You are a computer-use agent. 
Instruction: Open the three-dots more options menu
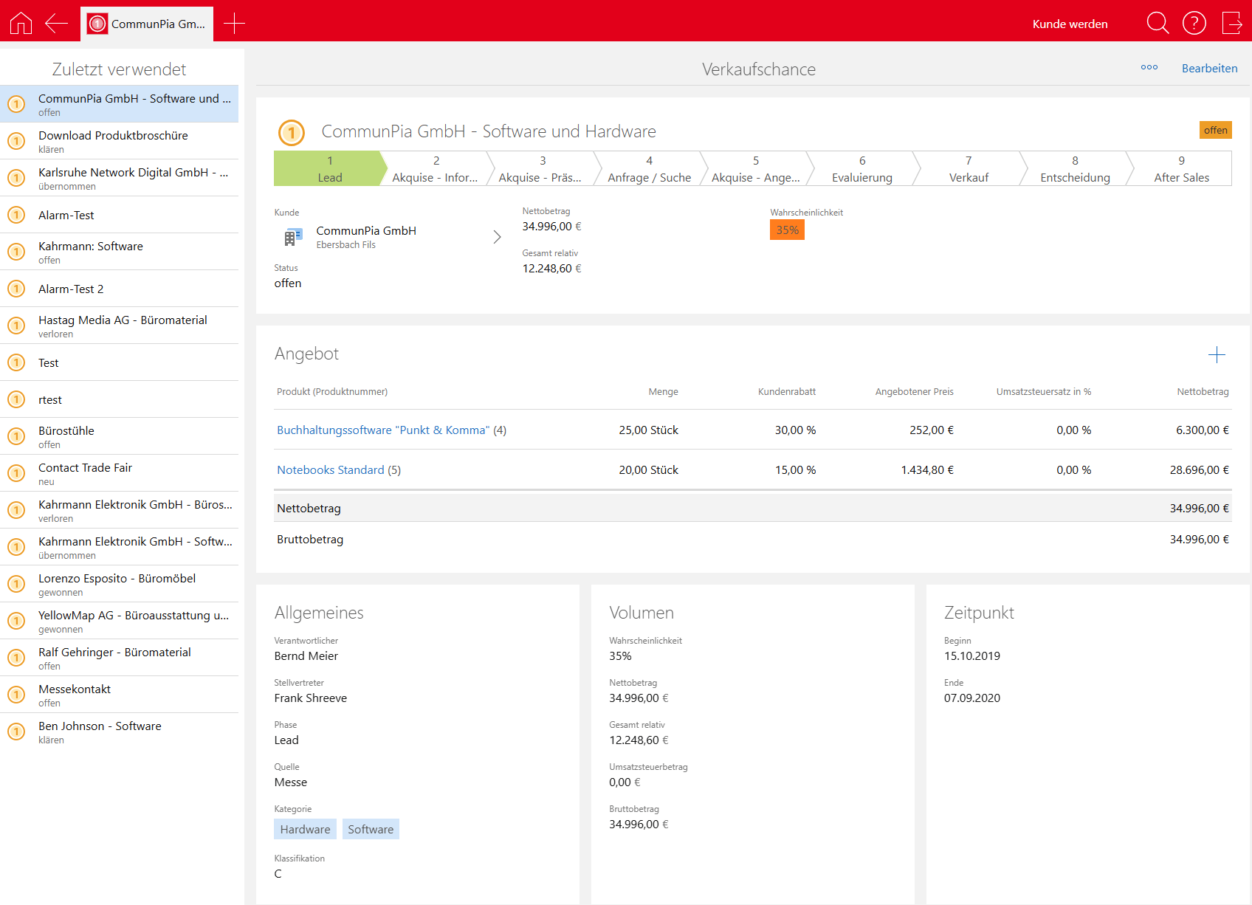1149,68
